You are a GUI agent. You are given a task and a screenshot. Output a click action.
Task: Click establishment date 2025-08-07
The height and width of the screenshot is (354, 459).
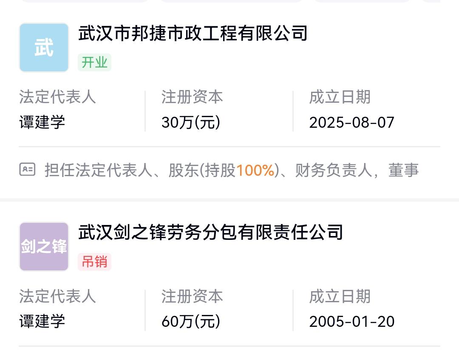pos(351,123)
